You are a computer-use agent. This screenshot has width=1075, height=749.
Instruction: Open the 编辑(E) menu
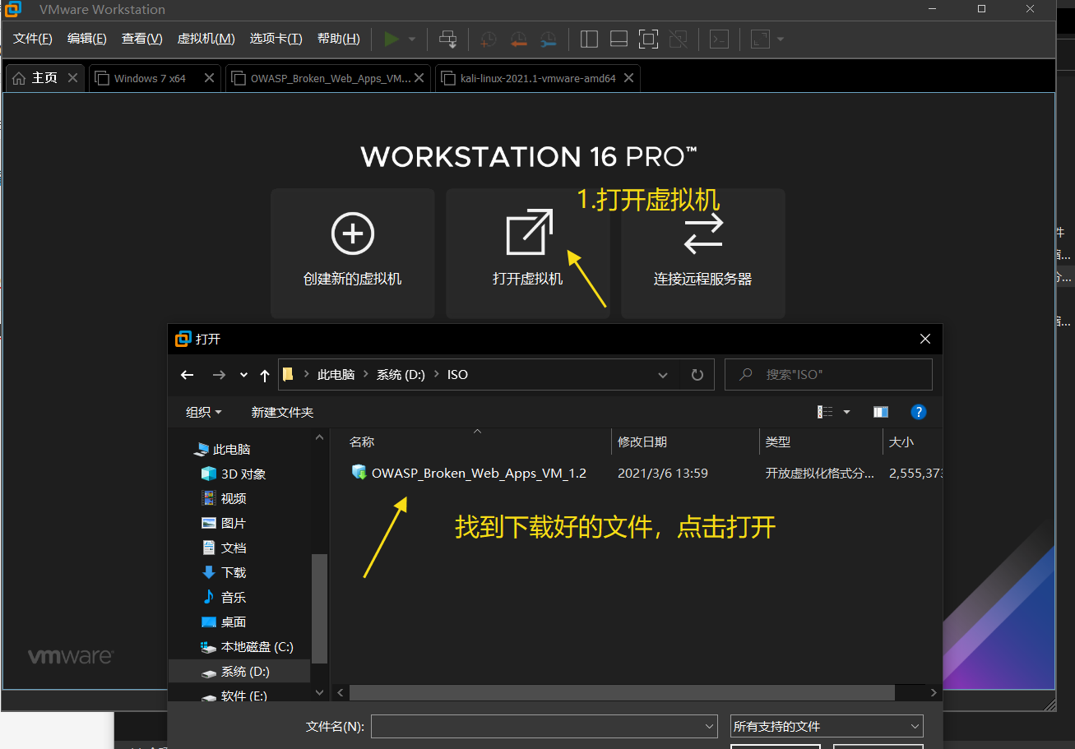87,39
